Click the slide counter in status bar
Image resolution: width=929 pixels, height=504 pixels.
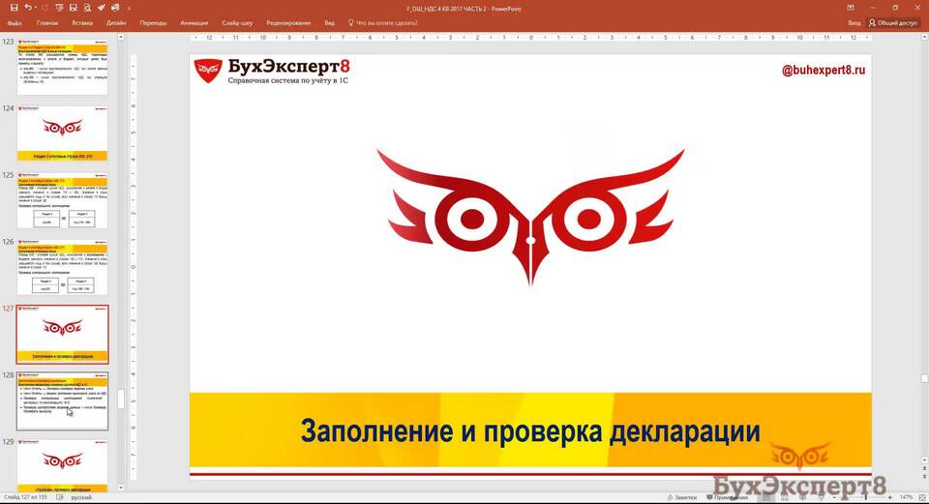(25, 497)
